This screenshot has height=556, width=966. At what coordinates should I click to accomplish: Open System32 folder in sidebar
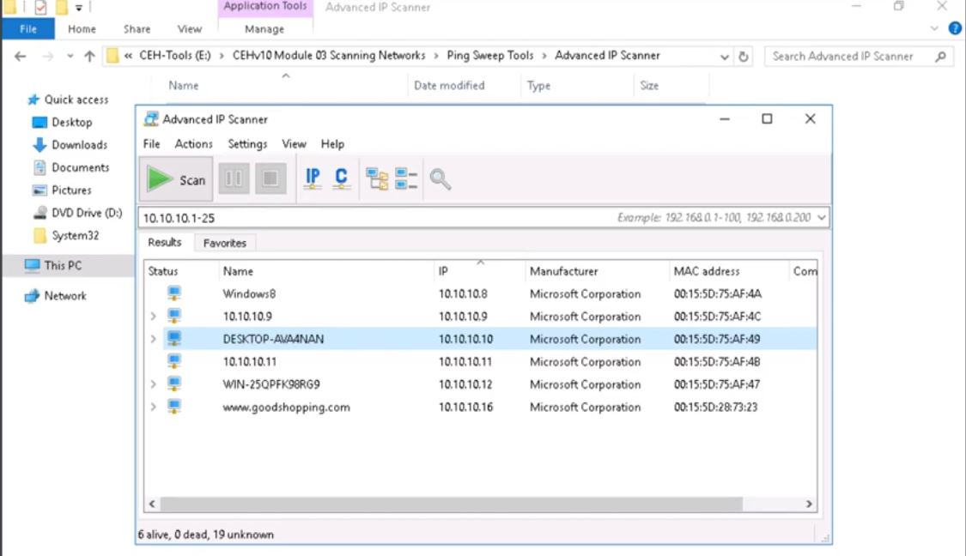coord(76,236)
